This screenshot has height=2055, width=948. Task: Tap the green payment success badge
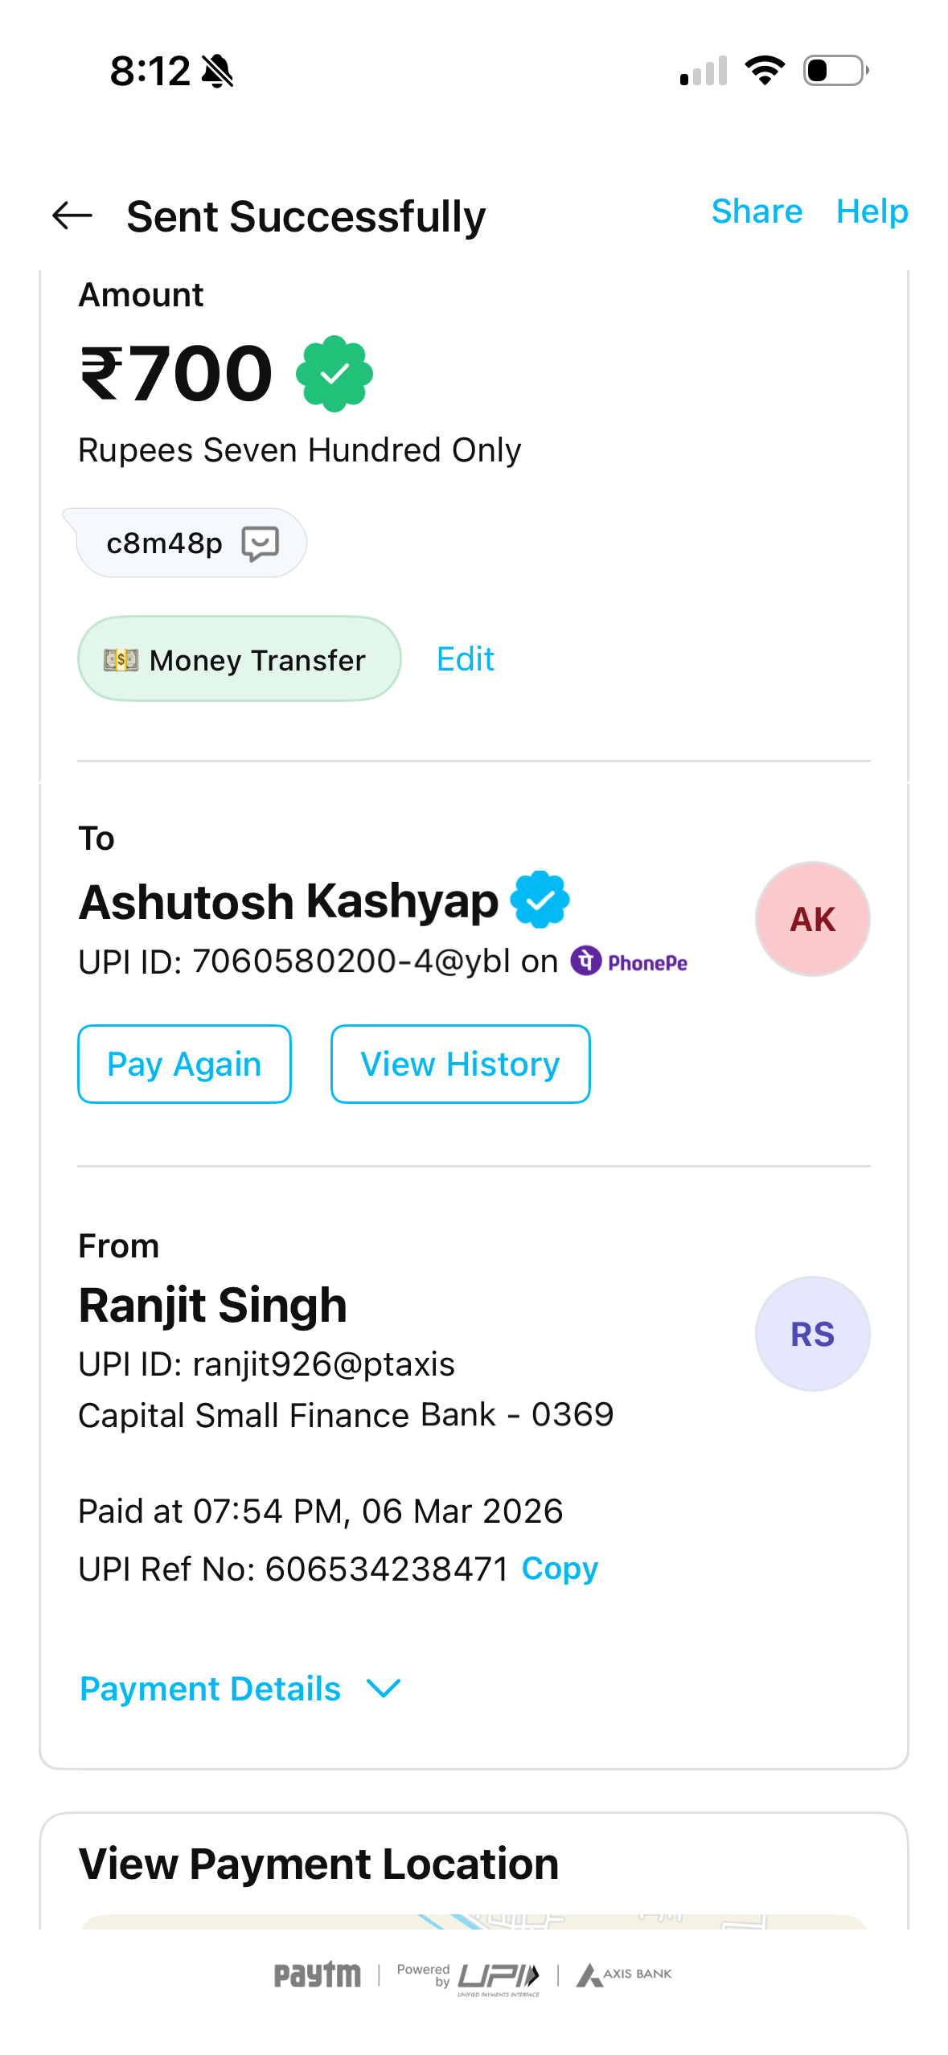coord(334,374)
